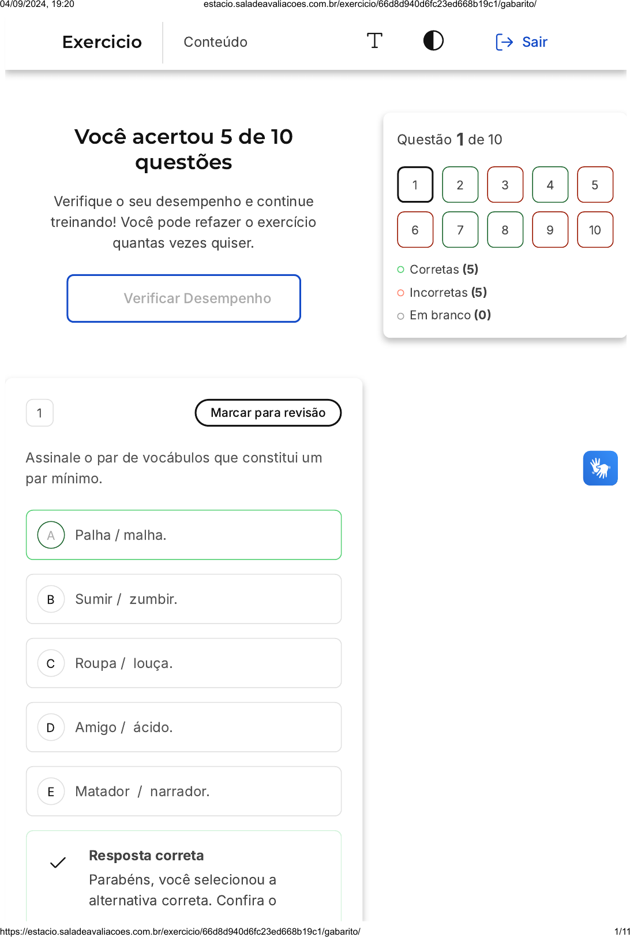Select option A Palha / malha
The image size is (630, 937).
(x=184, y=535)
